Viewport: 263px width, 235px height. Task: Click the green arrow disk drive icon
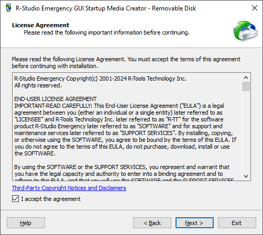(245, 31)
